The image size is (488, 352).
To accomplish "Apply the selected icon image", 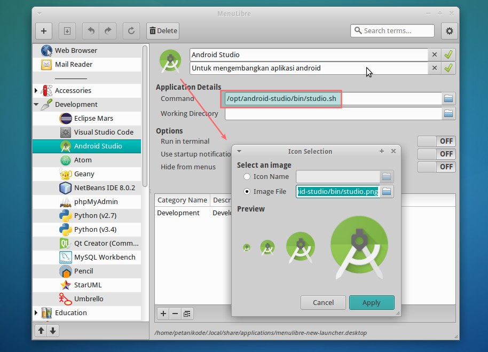I will pos(372,302).
